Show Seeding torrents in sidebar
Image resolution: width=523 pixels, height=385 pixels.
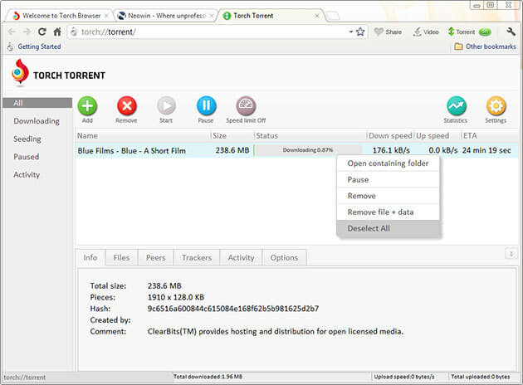(x=27, y=139)
